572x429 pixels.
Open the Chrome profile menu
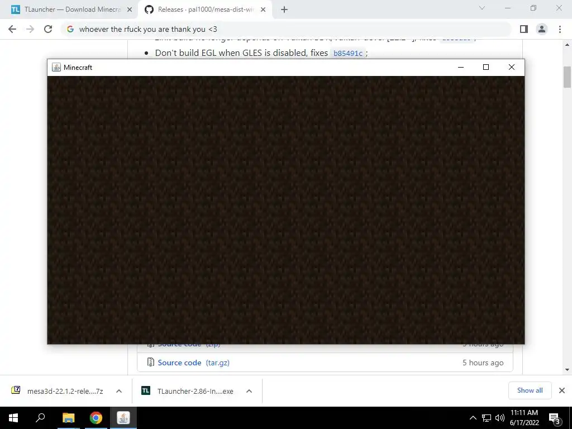[x=542, y=29]
